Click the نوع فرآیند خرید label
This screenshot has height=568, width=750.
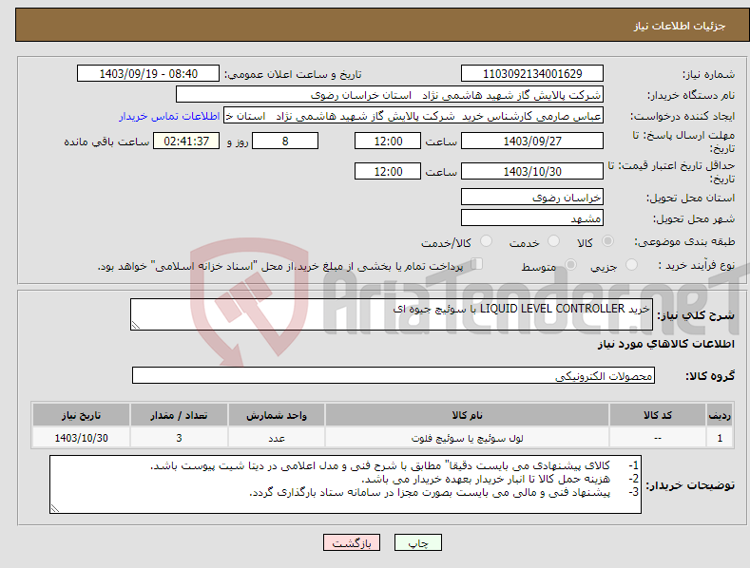click(x=699, y=265)
